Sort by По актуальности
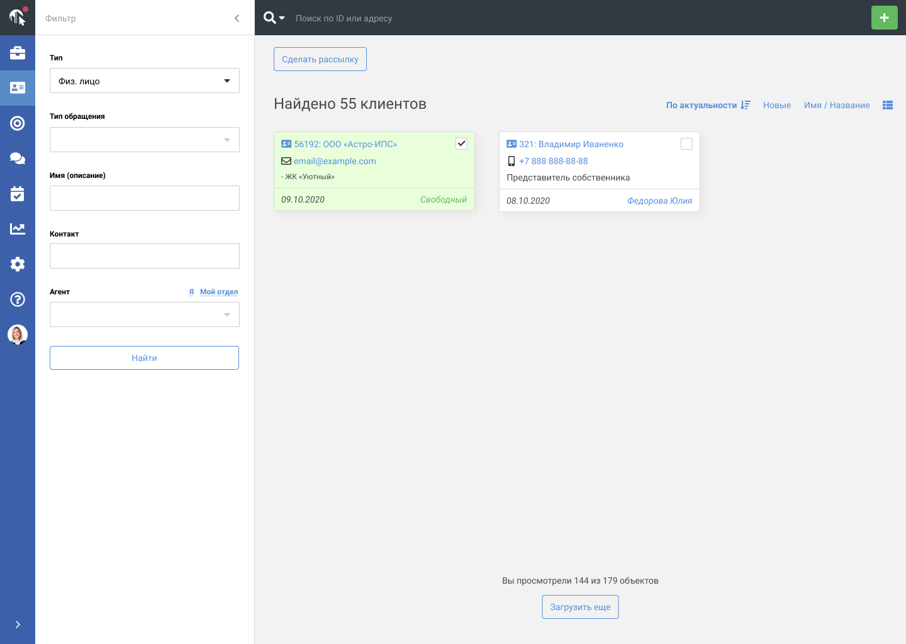The image size is (906, 644). [x=708, y=105]
